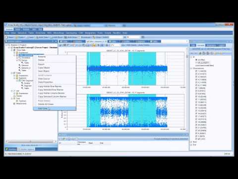Select the Genome_2 view in the solution tree
Image resolution: width=238 pixels, height=179 pixels.
pos(26,68)
